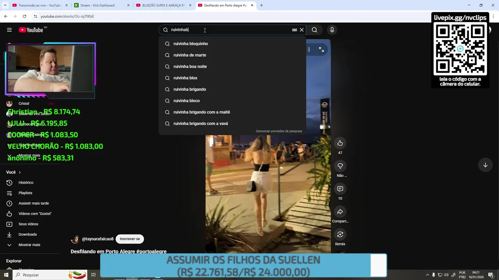Go to next Short with down arrow
499x280 pixels.
tap(485, 165)
